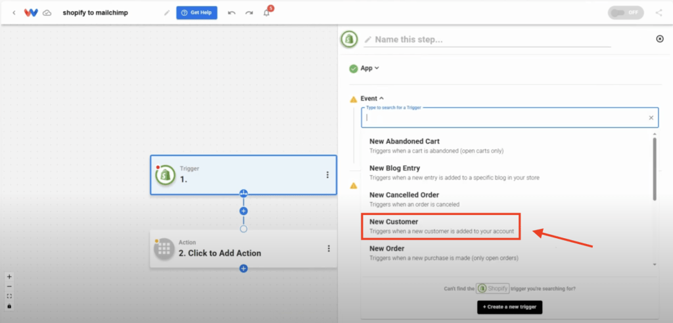This screenshot has width=673, height=323.
Task: Go back using the left chevron
Action: [14, 13]
